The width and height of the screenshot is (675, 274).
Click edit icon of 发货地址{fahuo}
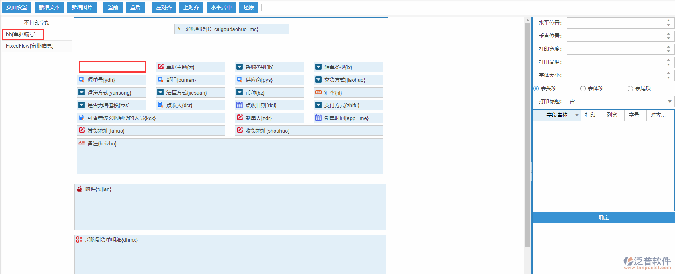coord(82,130)
